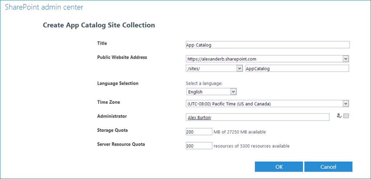Image resolution: width=371 pixels, height=179 pixels.
Task: Open the address book Browse icon
Action: [346, 116]
